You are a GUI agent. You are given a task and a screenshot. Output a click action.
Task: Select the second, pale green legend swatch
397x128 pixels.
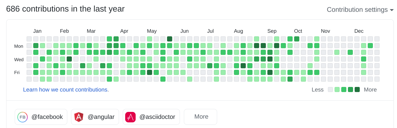coord(337,90)
